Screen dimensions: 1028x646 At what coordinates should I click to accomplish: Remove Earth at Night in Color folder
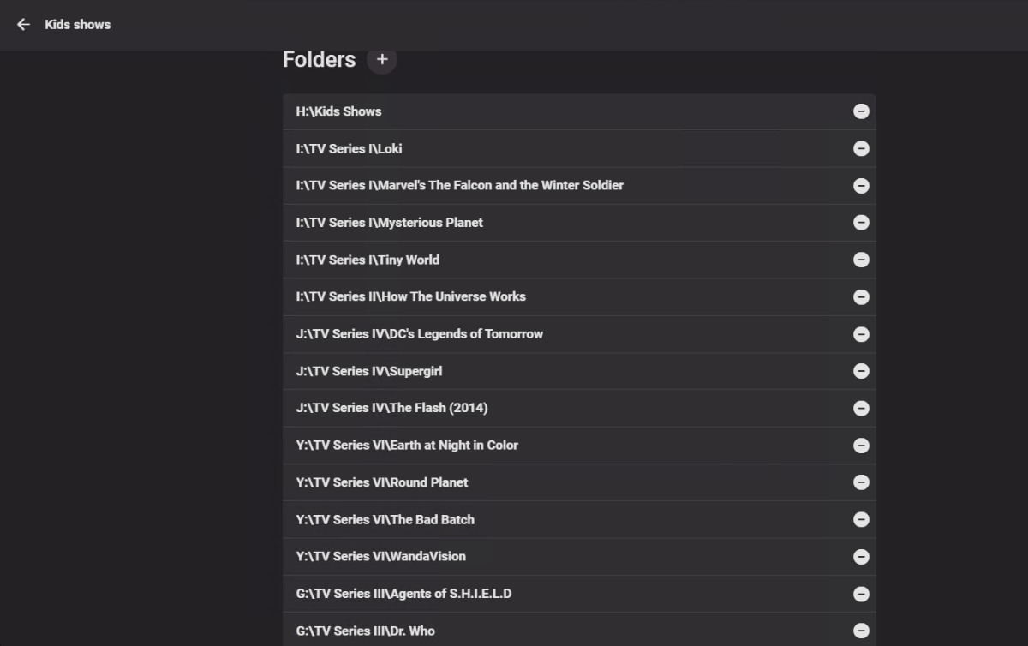pyautogui.click(x=861, y=446)
